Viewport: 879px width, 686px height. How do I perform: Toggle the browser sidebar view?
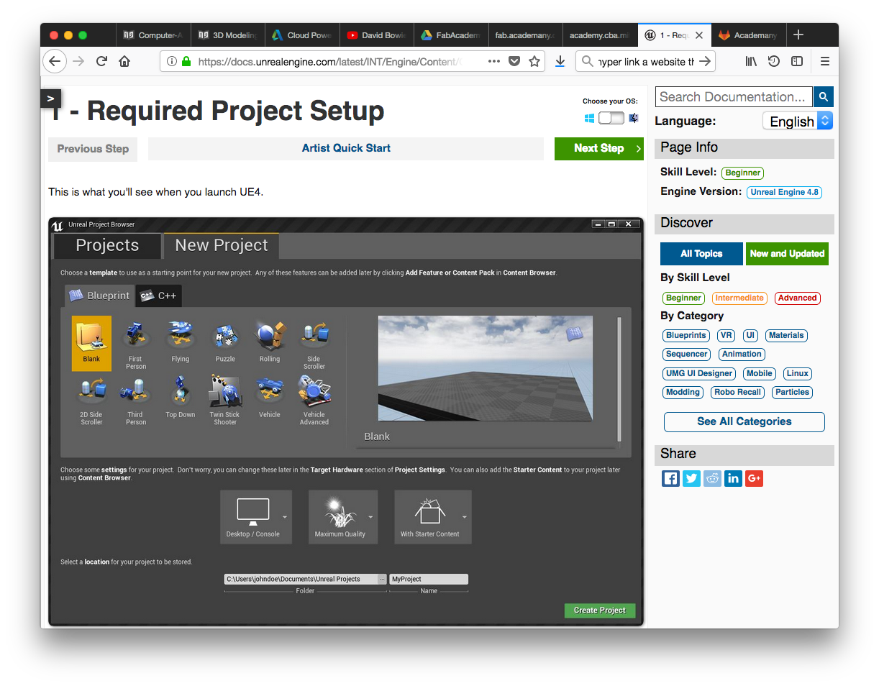[797, 61]
